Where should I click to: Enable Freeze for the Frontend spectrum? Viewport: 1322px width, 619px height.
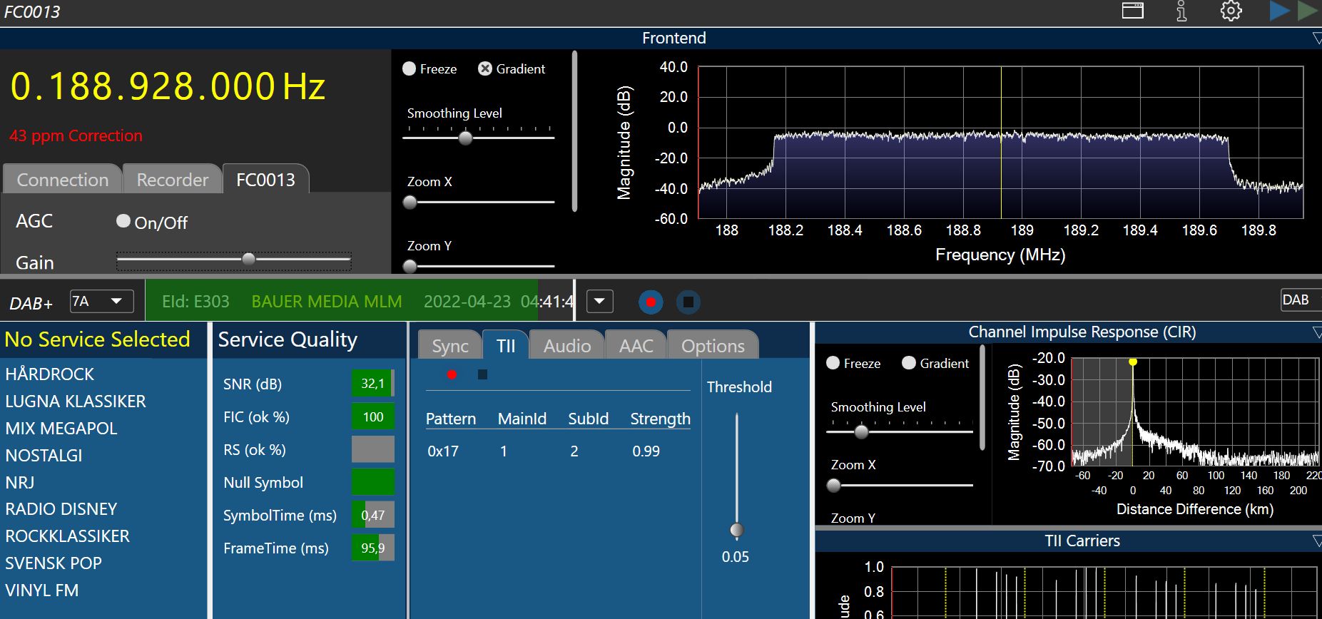tap(410, 69)
